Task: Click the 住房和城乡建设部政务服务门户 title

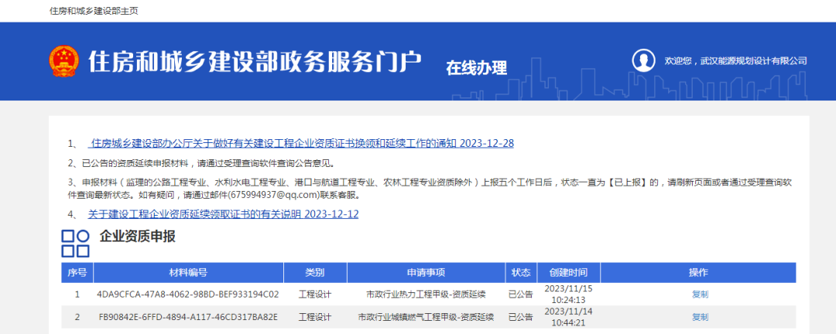Action: pos(255,61)
